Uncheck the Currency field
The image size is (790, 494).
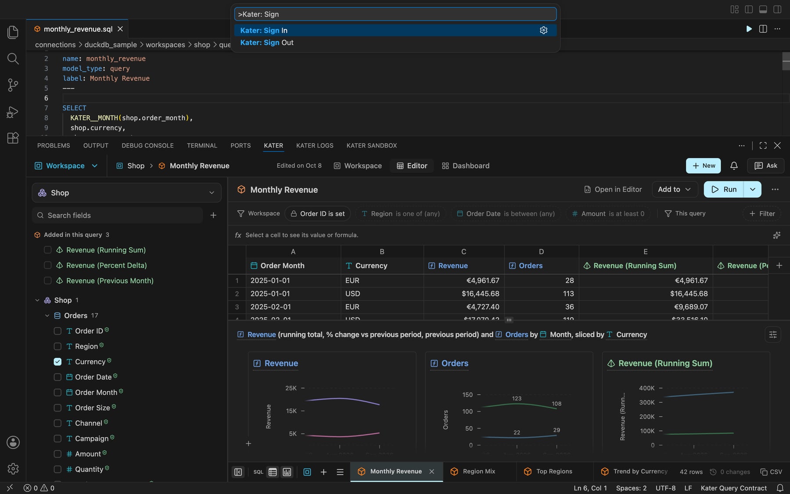(57, 362)
